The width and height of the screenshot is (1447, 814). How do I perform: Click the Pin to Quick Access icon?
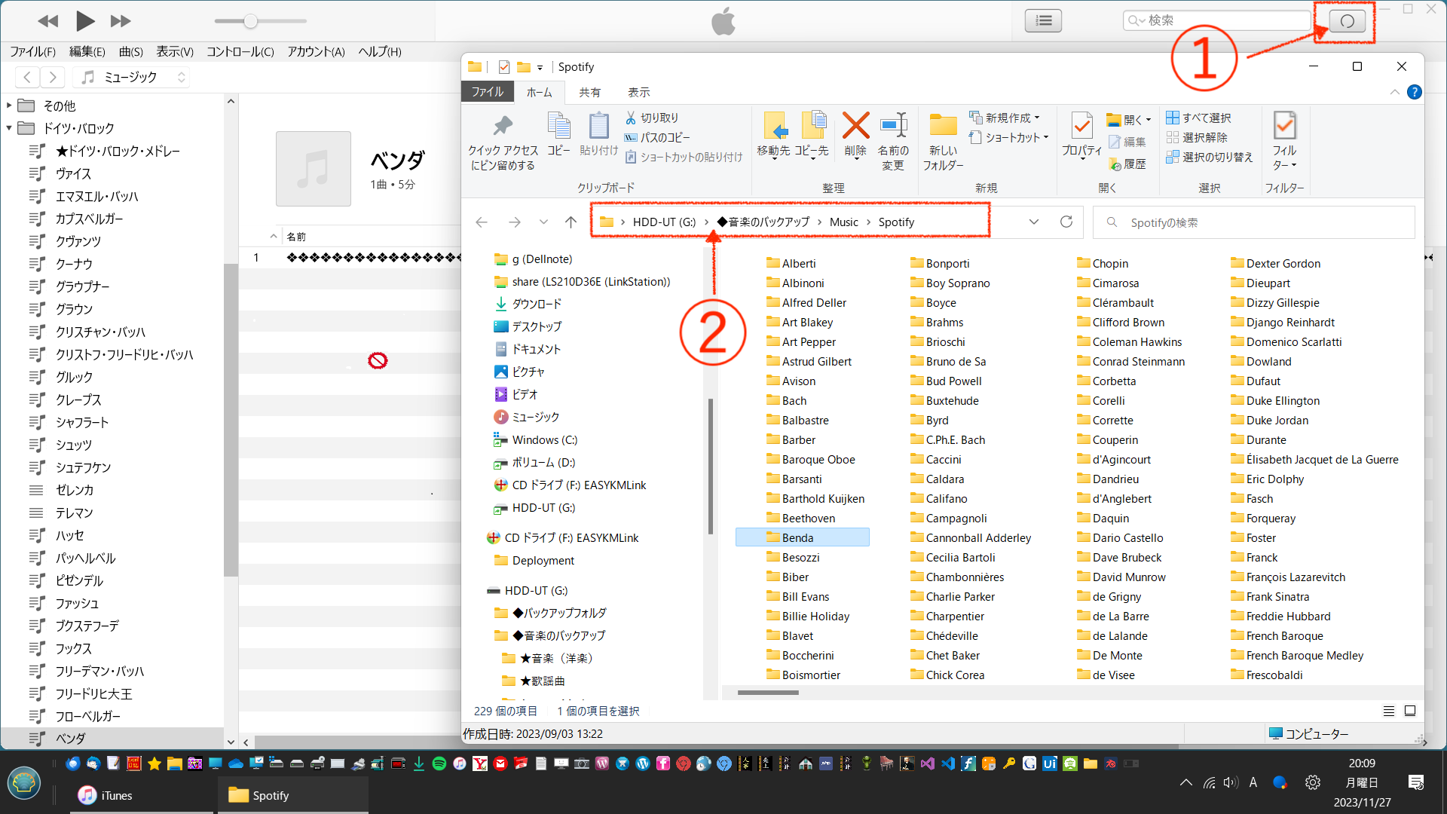pos(503,126)
